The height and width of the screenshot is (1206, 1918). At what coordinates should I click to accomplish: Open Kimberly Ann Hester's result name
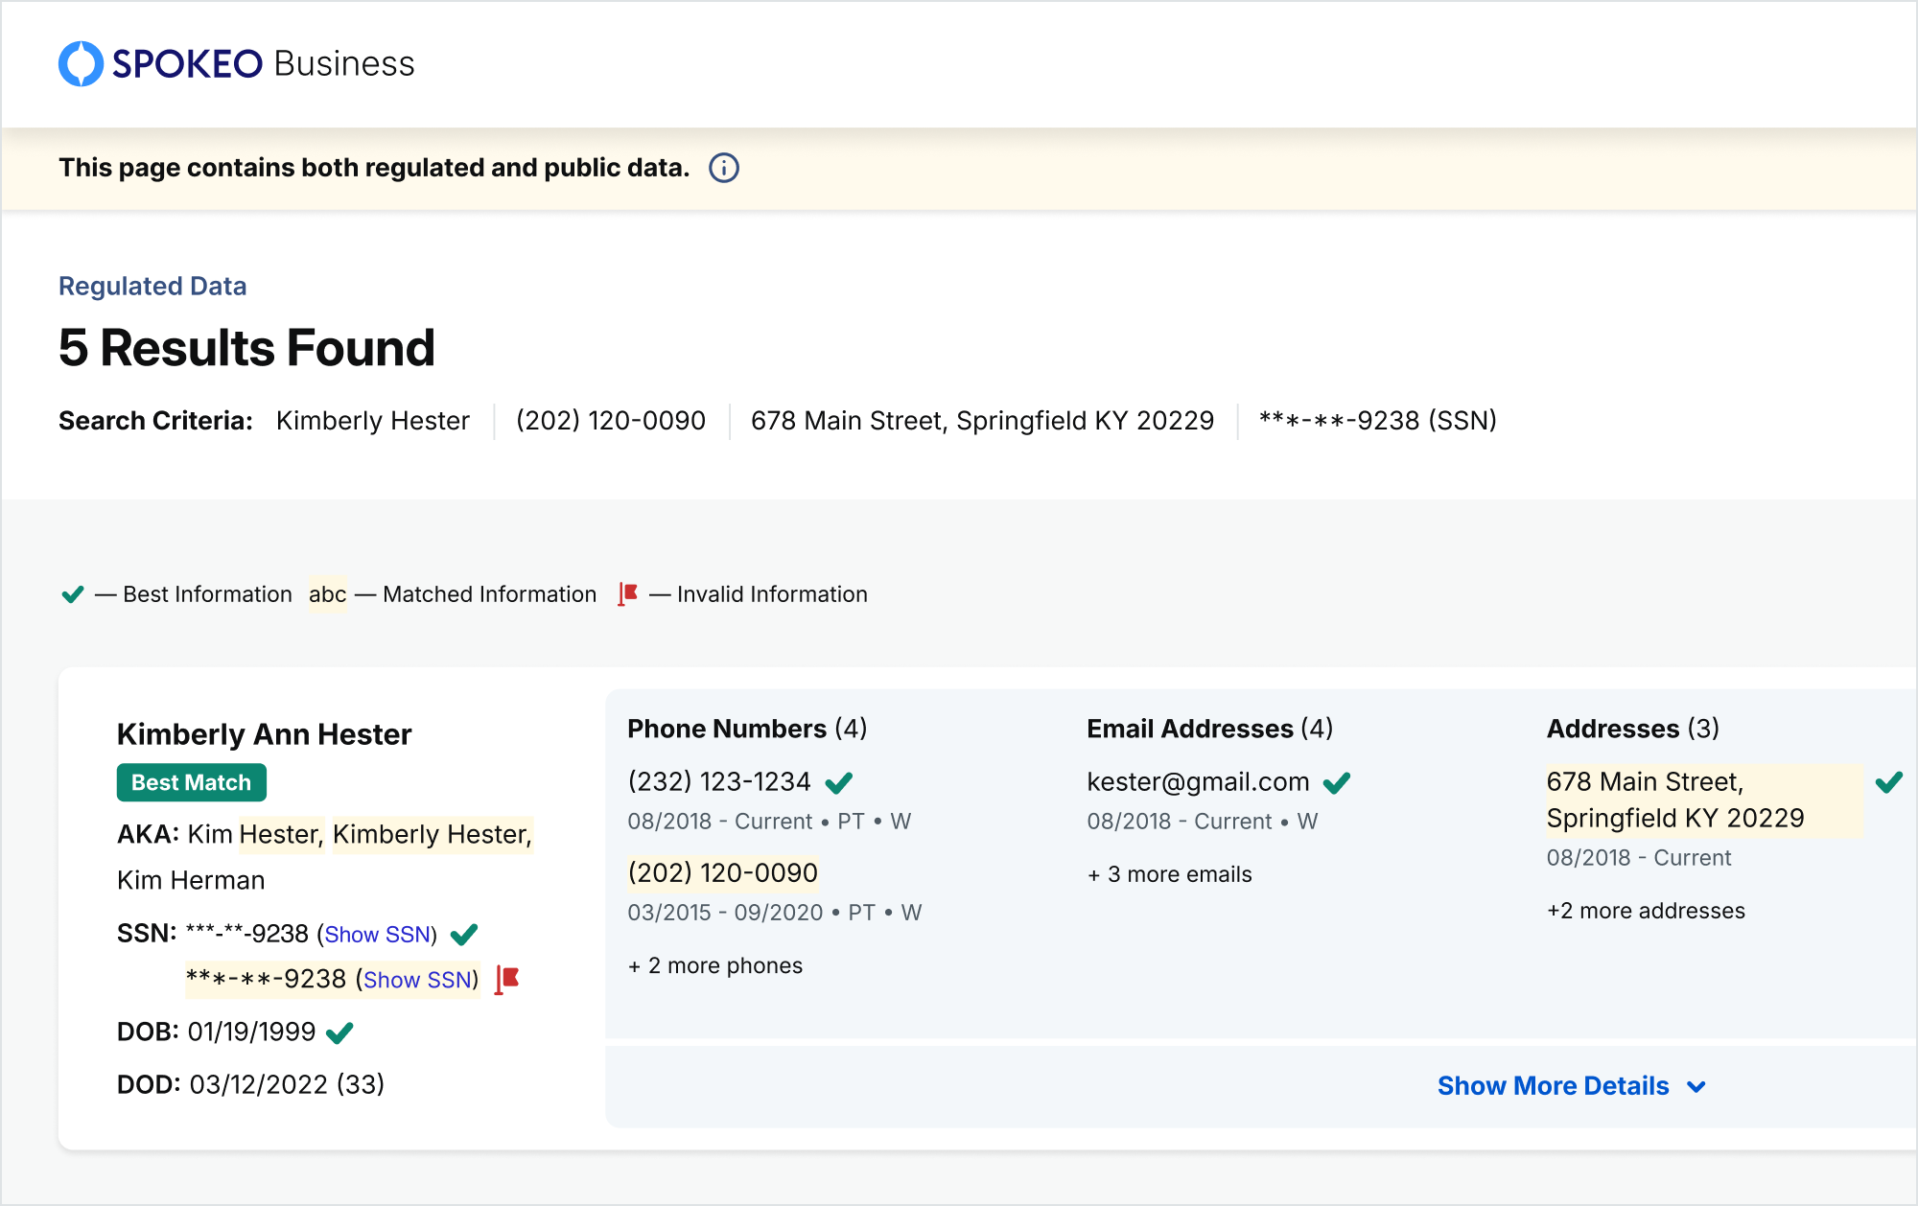[x=264, y=734]
